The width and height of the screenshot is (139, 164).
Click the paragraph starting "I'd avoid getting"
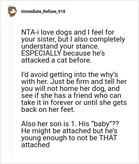(x=74, y=92)
